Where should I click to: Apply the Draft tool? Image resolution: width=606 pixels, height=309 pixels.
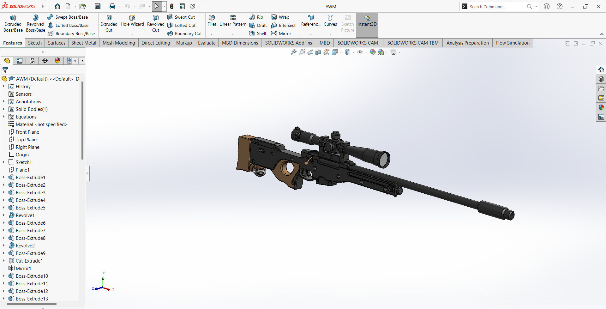coord(258,25)
